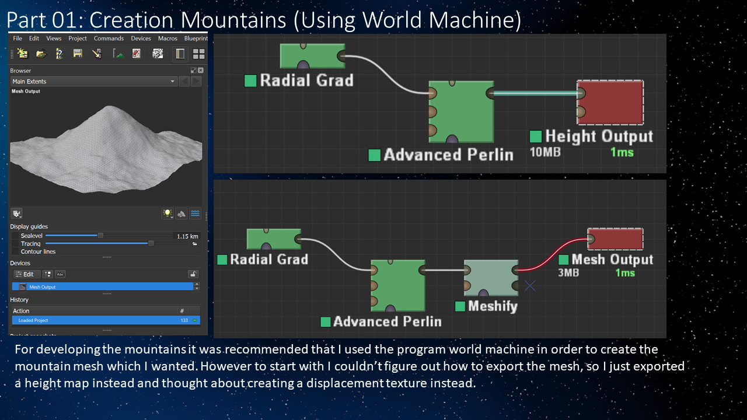
Task: Select the four-pane grid layout icon
Action: 198,54
